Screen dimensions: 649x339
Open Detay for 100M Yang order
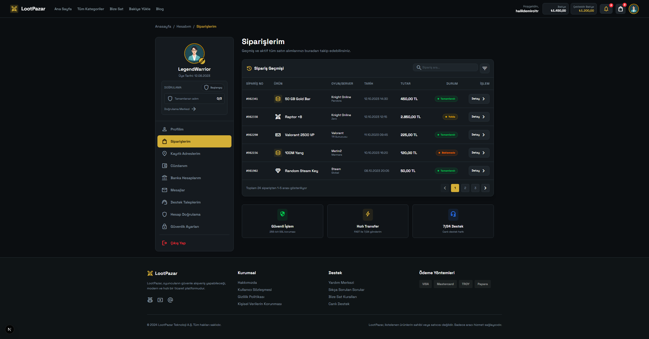(x=479, y=153)
